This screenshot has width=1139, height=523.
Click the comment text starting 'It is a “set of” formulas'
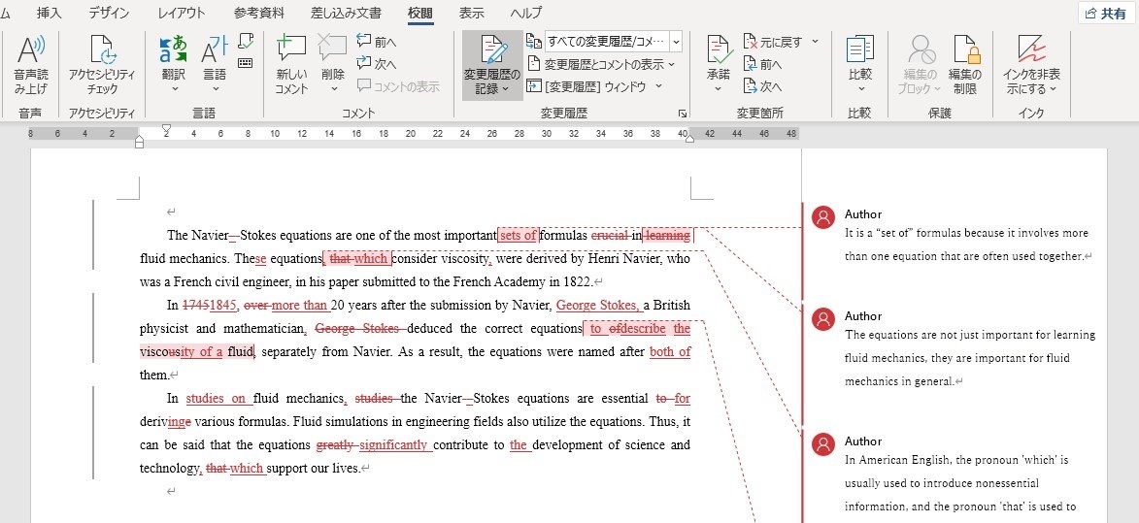(967, 245)
